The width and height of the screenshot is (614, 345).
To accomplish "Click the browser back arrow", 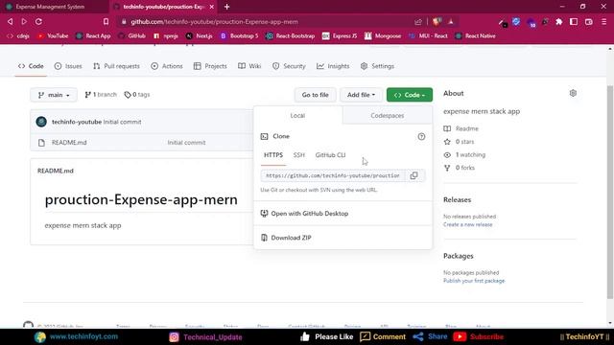I will 11,21.
